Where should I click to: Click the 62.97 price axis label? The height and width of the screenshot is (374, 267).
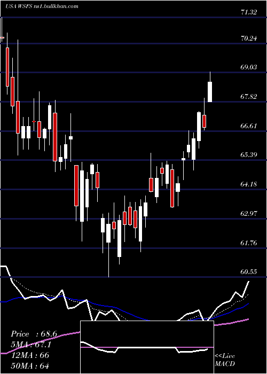pos(249,214)
